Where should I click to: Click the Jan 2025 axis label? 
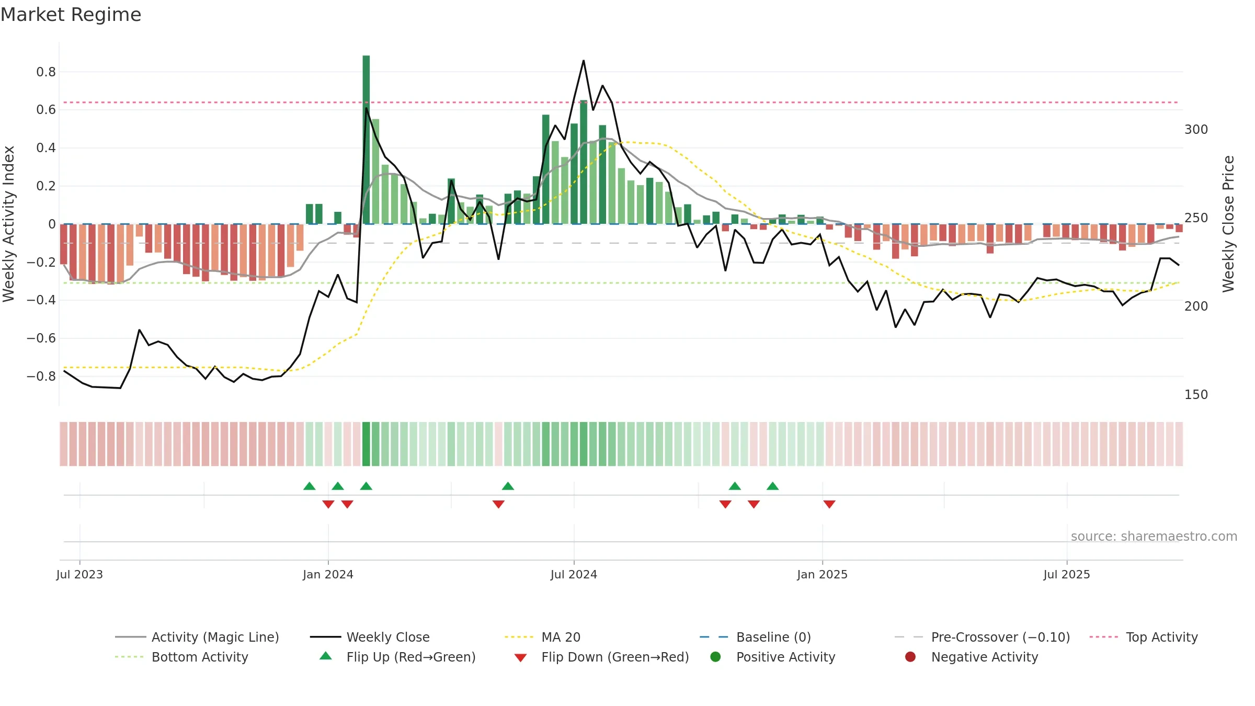[x=822, y=574]
